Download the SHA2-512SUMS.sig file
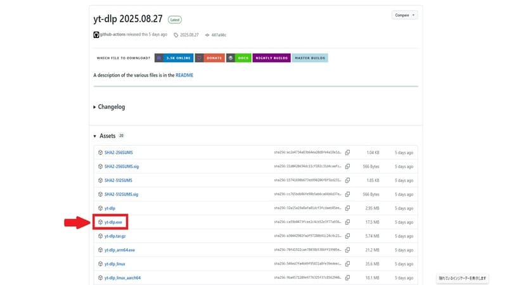507x285 pixels. 121,194
